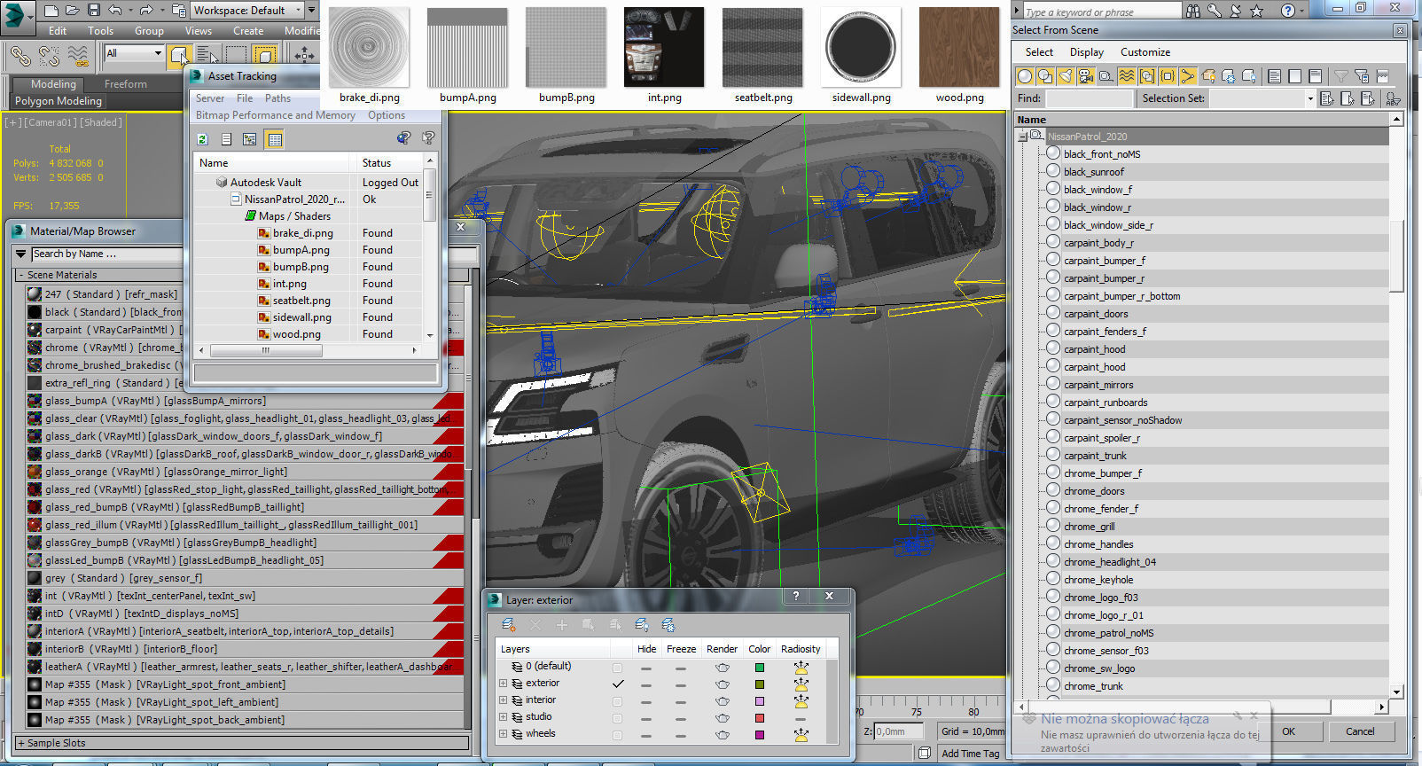The image size is (1422, 766).
Task: Toggle Freeze for the interior layer
Action: pyautogui.click(x=681, y=701)
